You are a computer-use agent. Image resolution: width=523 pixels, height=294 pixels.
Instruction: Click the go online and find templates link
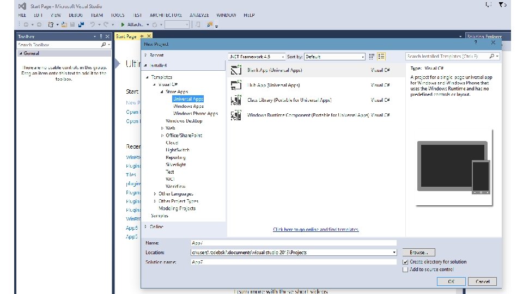pos(315,229)
